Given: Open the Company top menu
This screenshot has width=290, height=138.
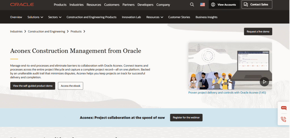Looking at the screenshot, I should 163,5.
